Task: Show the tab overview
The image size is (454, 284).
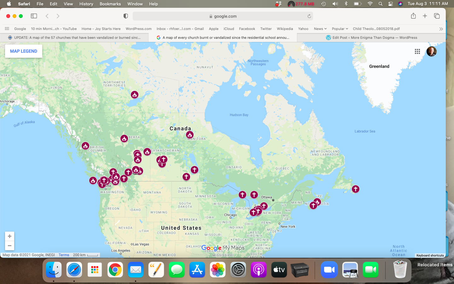Action: [437, 16]
